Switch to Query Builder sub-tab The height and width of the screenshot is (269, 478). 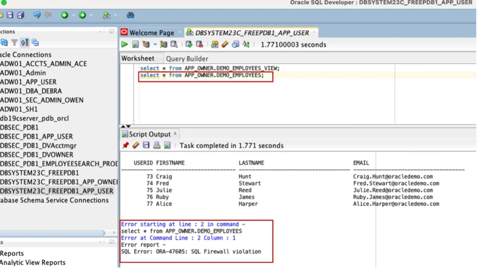187,59
